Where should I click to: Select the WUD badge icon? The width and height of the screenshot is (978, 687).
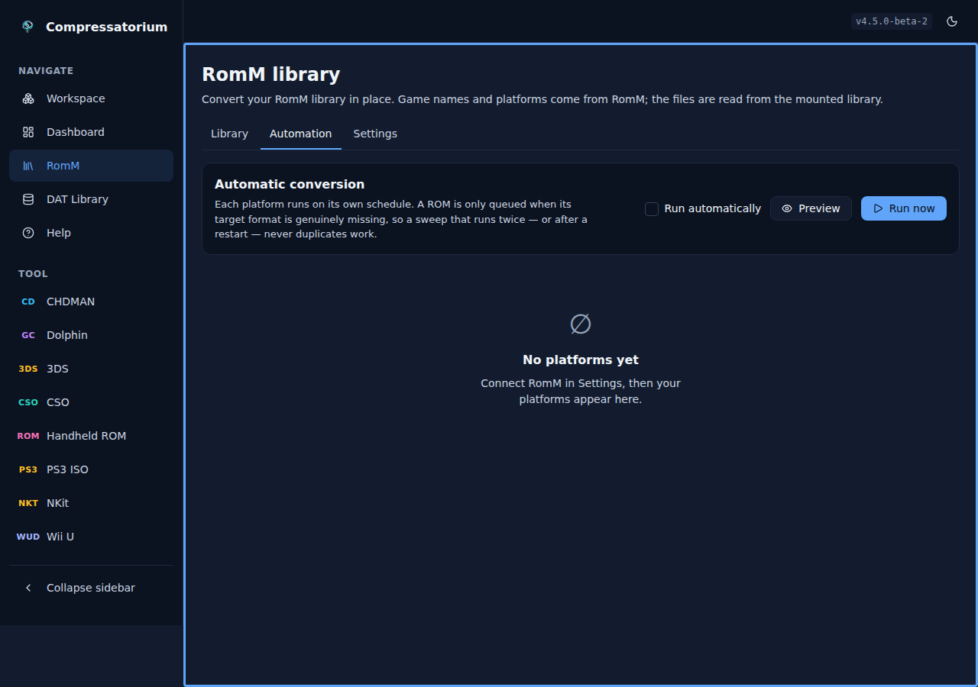(28, 537)
